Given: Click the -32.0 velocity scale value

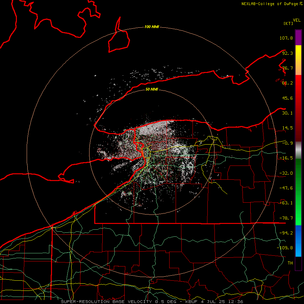Looking at the screenshot, I should [x=286, y=173].
